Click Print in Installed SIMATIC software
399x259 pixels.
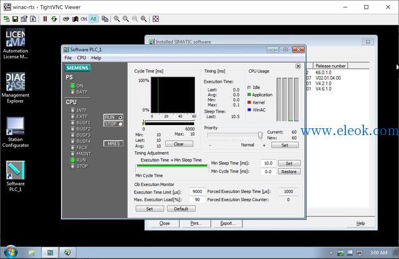click(196, 224)
